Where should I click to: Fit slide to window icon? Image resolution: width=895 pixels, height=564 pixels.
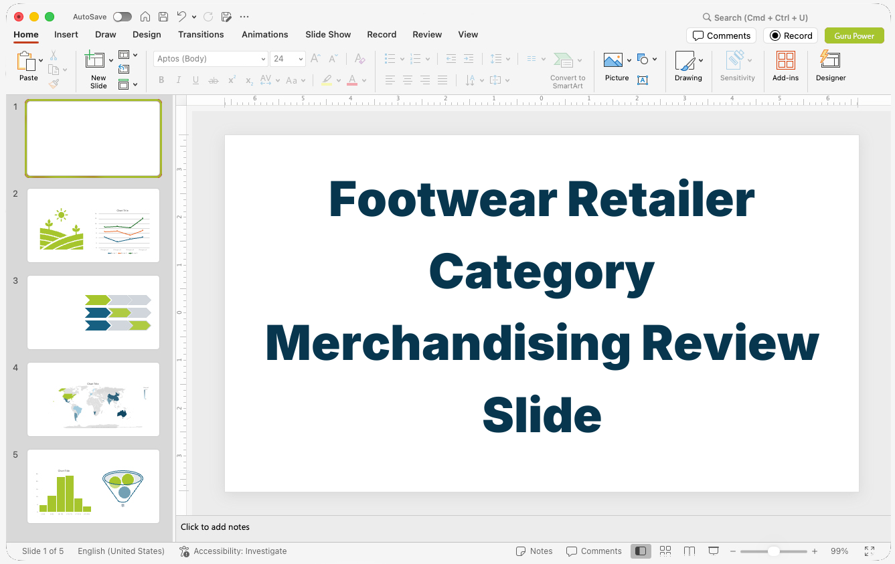(x=870, y=551)
